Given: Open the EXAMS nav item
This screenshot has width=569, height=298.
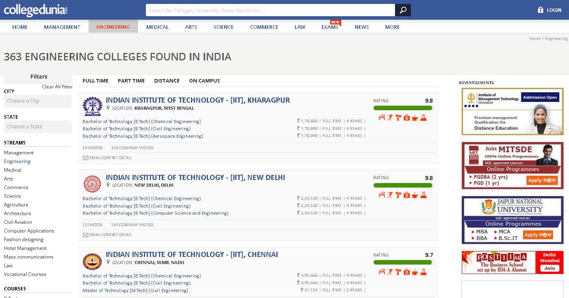Looking at the screenshot, I should 330,27.
